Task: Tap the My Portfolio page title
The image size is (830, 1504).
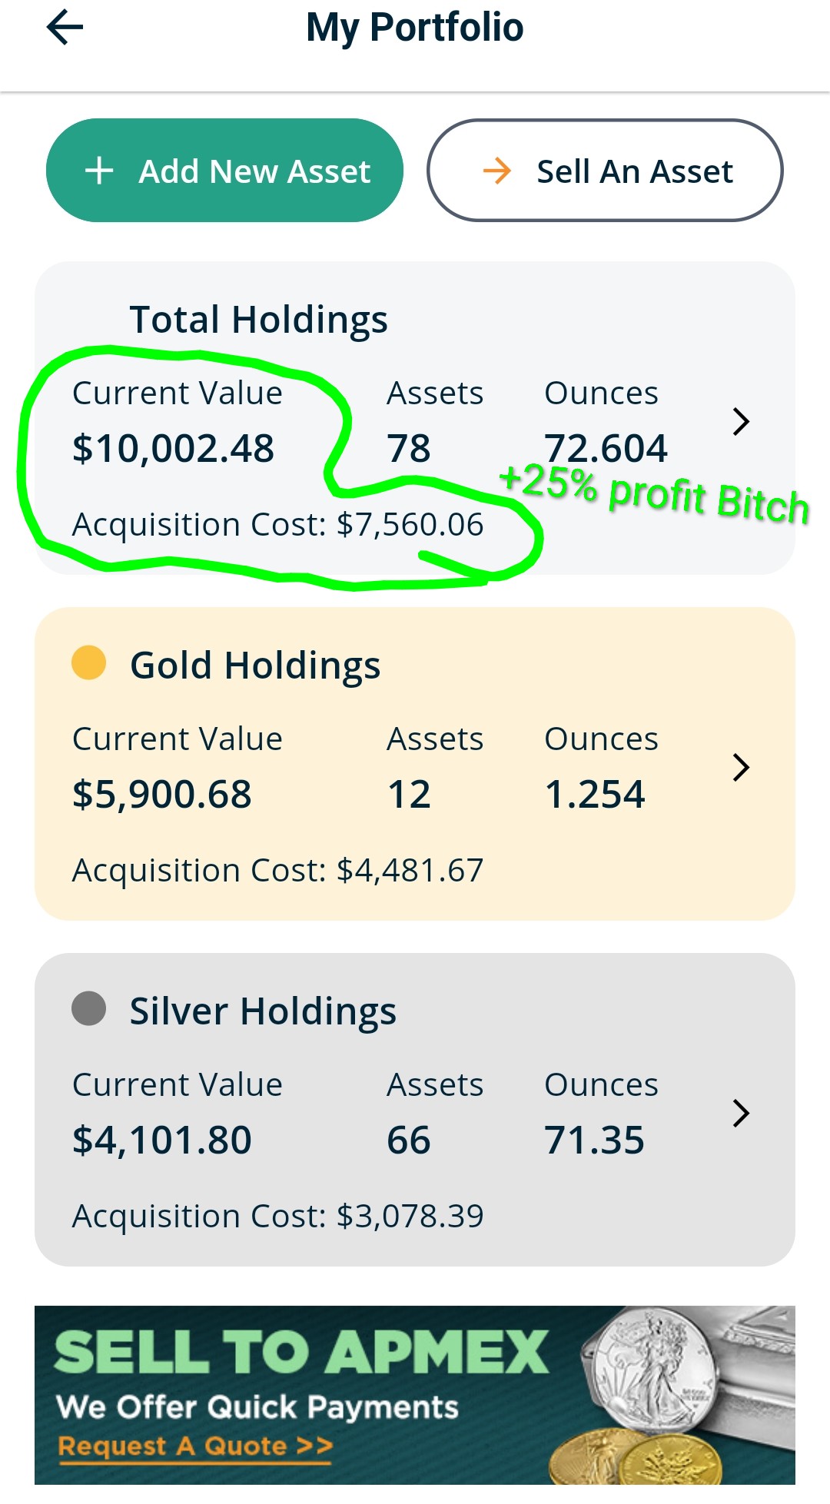Action: coord(415,28)
